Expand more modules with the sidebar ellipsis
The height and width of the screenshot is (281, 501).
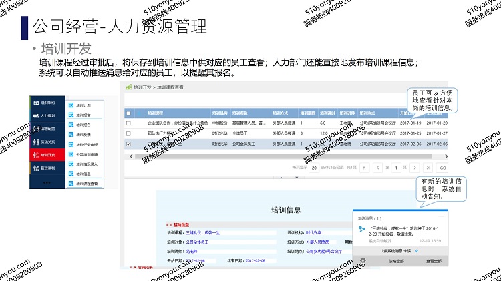point(47,181)
